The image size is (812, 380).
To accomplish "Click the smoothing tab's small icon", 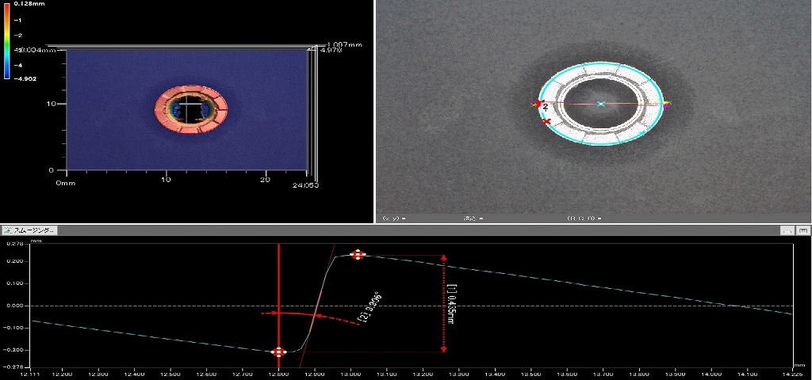I will [7, 230].
